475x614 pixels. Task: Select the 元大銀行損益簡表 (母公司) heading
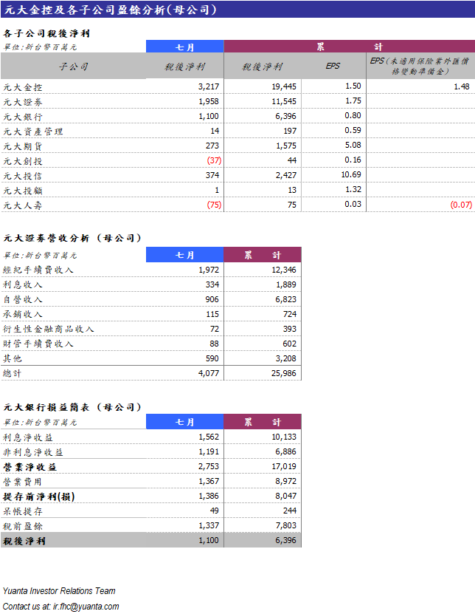point(72,407)
